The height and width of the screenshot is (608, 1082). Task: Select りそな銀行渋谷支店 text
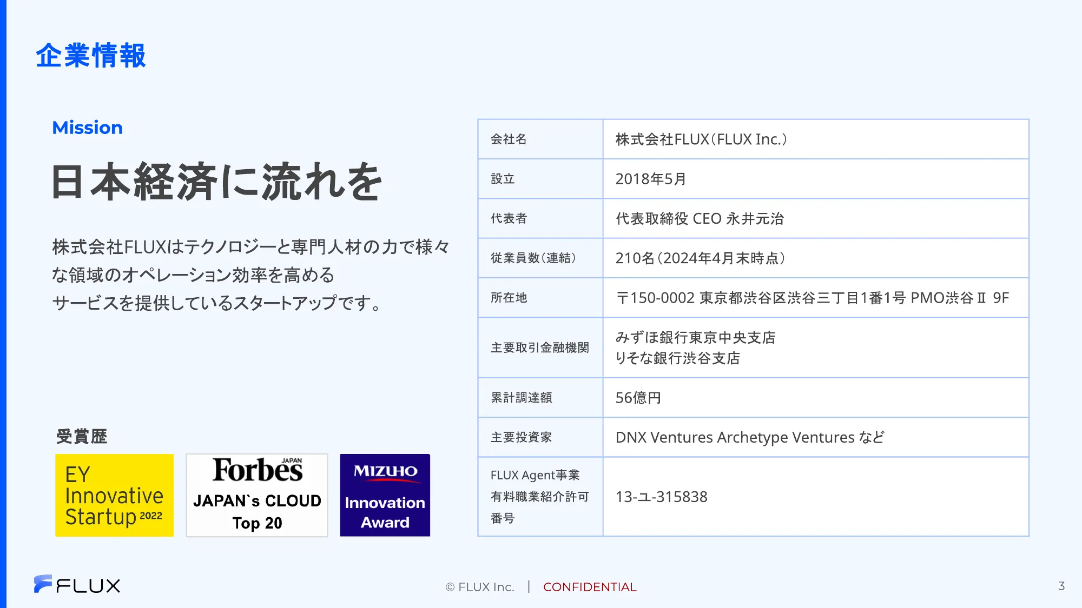tap(678, 358)
